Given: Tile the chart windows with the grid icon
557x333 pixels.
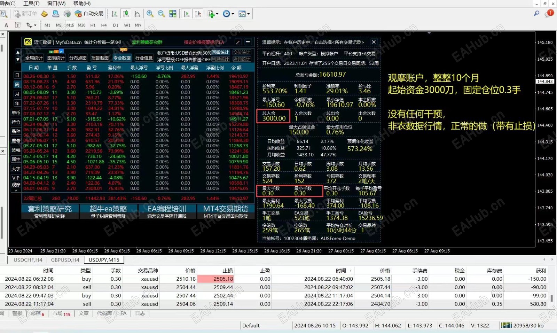Looking at the screenshot, I should [173, 14].
